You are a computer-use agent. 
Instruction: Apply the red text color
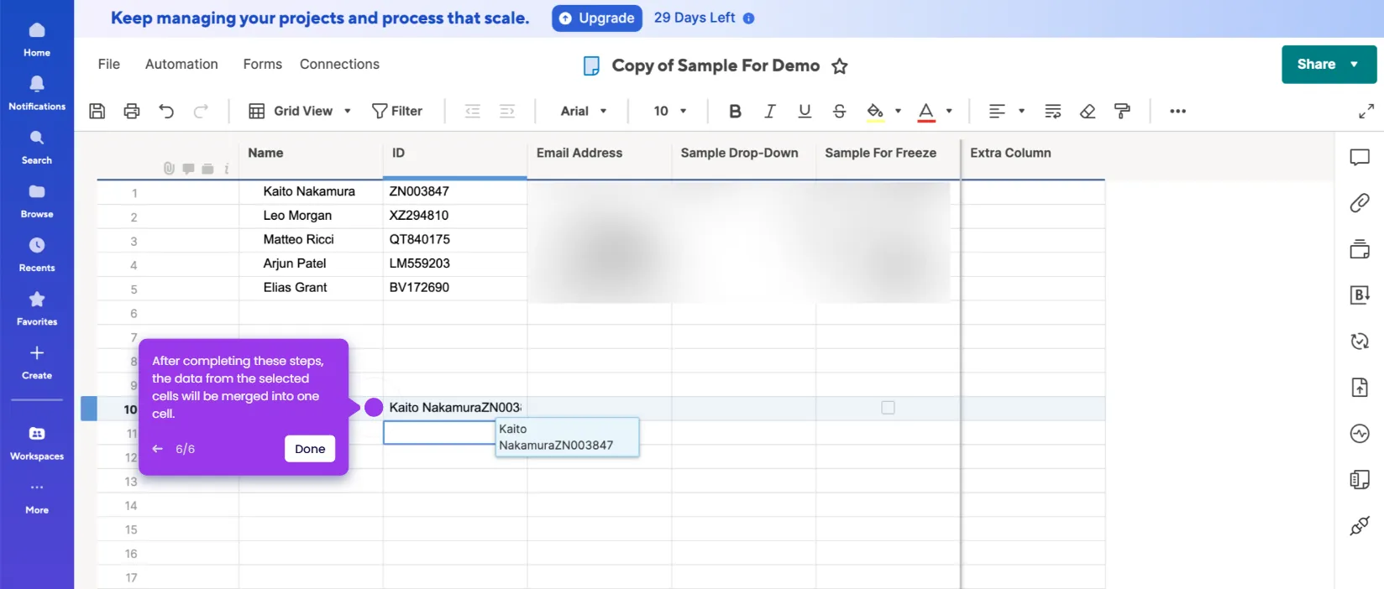[926, 112]
